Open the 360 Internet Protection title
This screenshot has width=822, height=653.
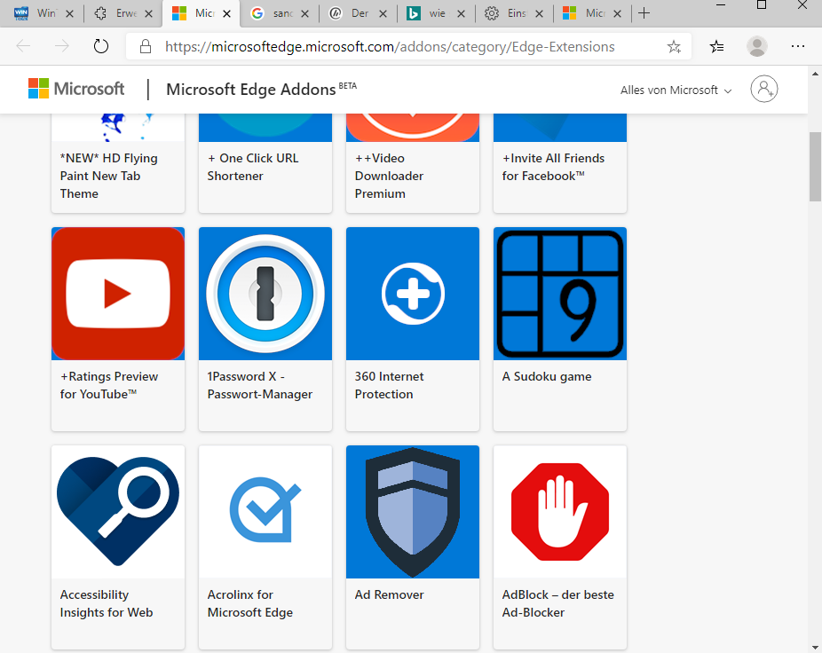(x=389, y=385)
